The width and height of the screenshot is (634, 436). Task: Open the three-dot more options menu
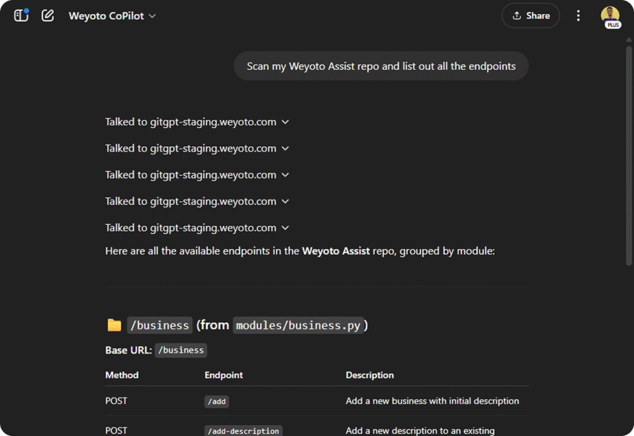(x=578, y=15)
